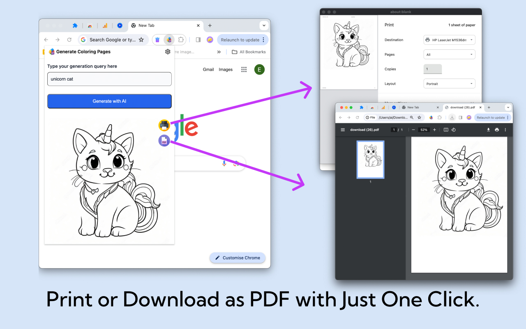Viewport: 526px width, 329px height.
Task: Zoom in with plus button in PDF viewer
Action: [434, 130]
